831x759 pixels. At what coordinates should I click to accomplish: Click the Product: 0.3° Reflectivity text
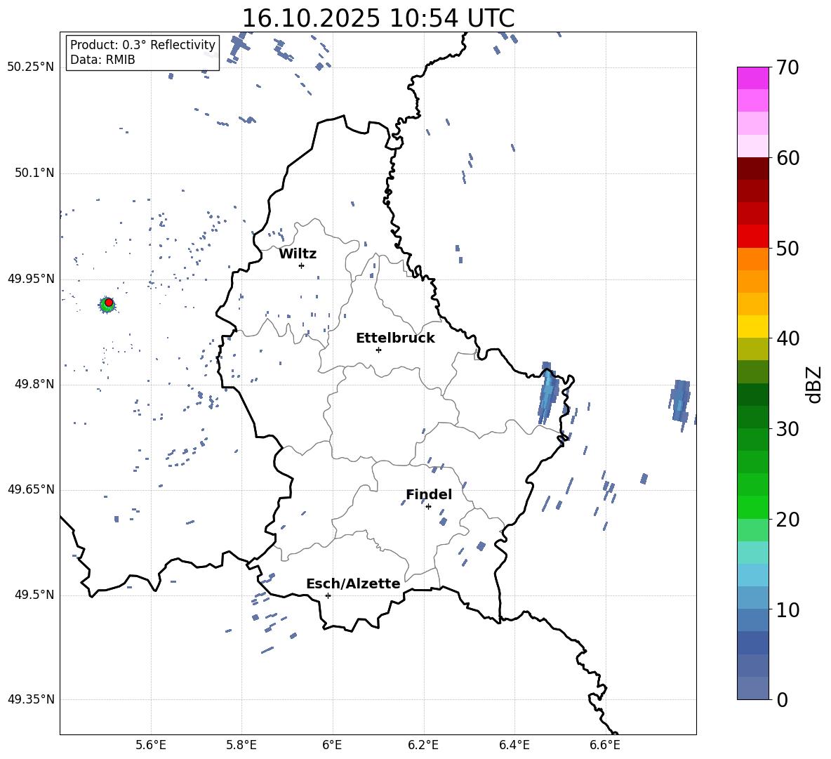[142, 45]
